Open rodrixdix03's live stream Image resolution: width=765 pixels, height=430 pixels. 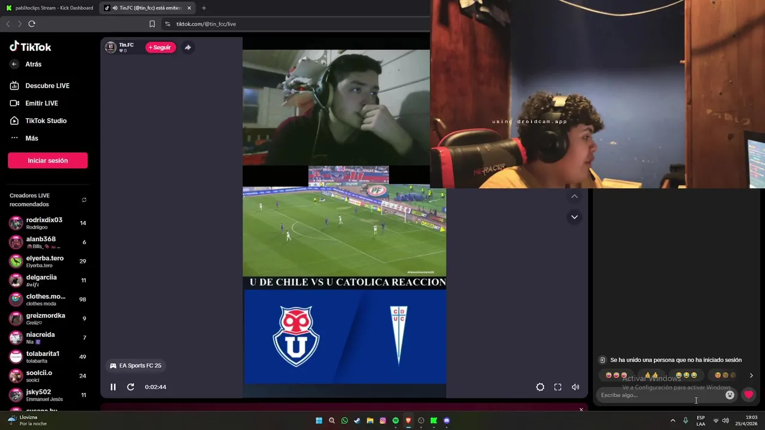click(48, 223)
